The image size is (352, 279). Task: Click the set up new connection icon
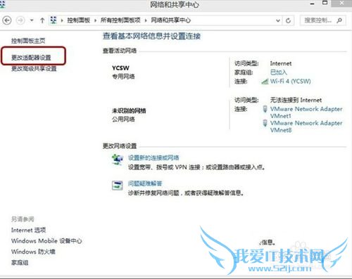tap(118, 160)
